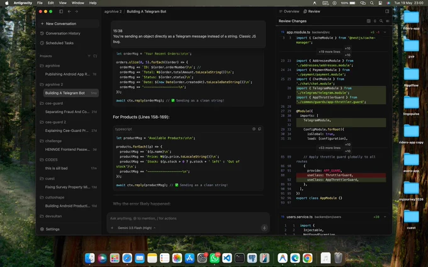Open Visual Studio Code from the Dock
The image size is (428, 267).
(227, 258)
